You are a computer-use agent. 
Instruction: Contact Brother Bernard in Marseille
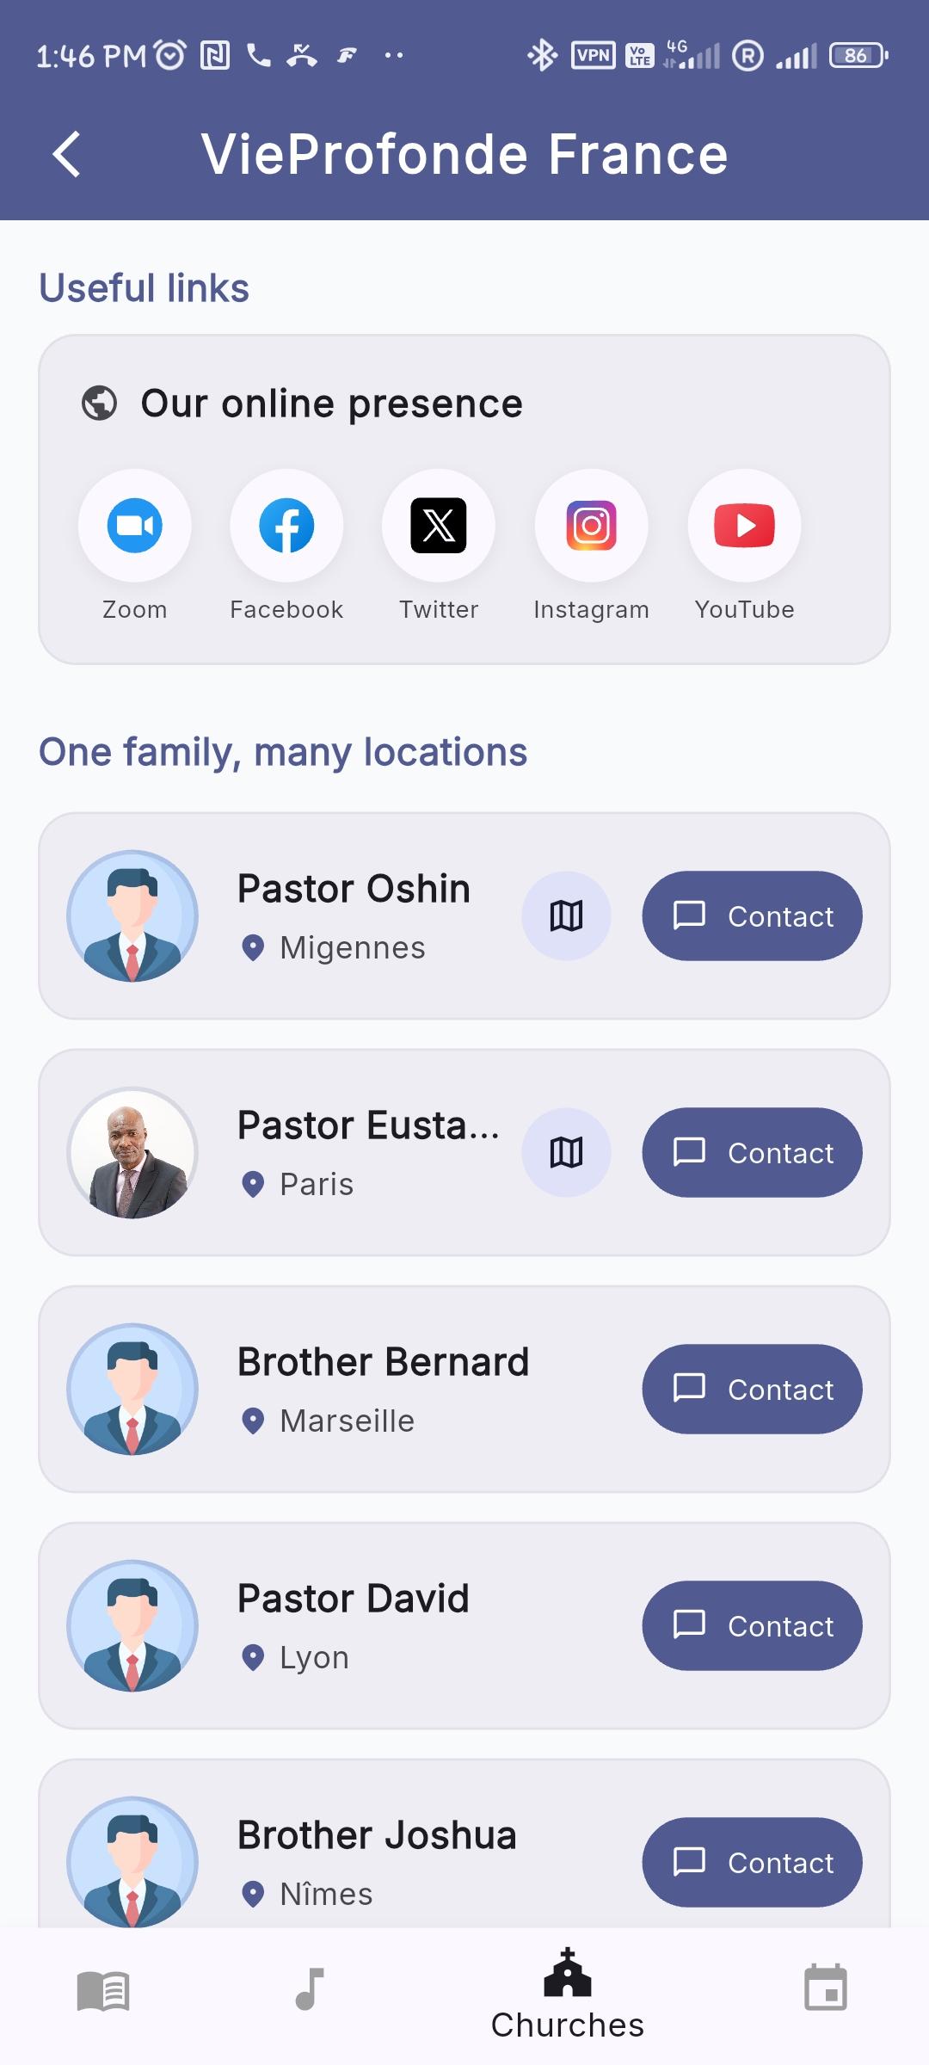coord(752,1389)
